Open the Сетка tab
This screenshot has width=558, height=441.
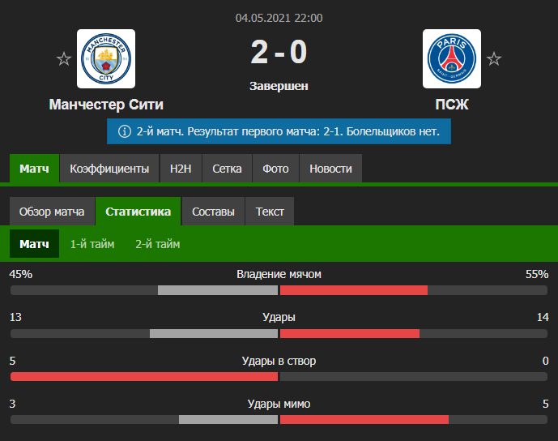(x=227, y=169)
